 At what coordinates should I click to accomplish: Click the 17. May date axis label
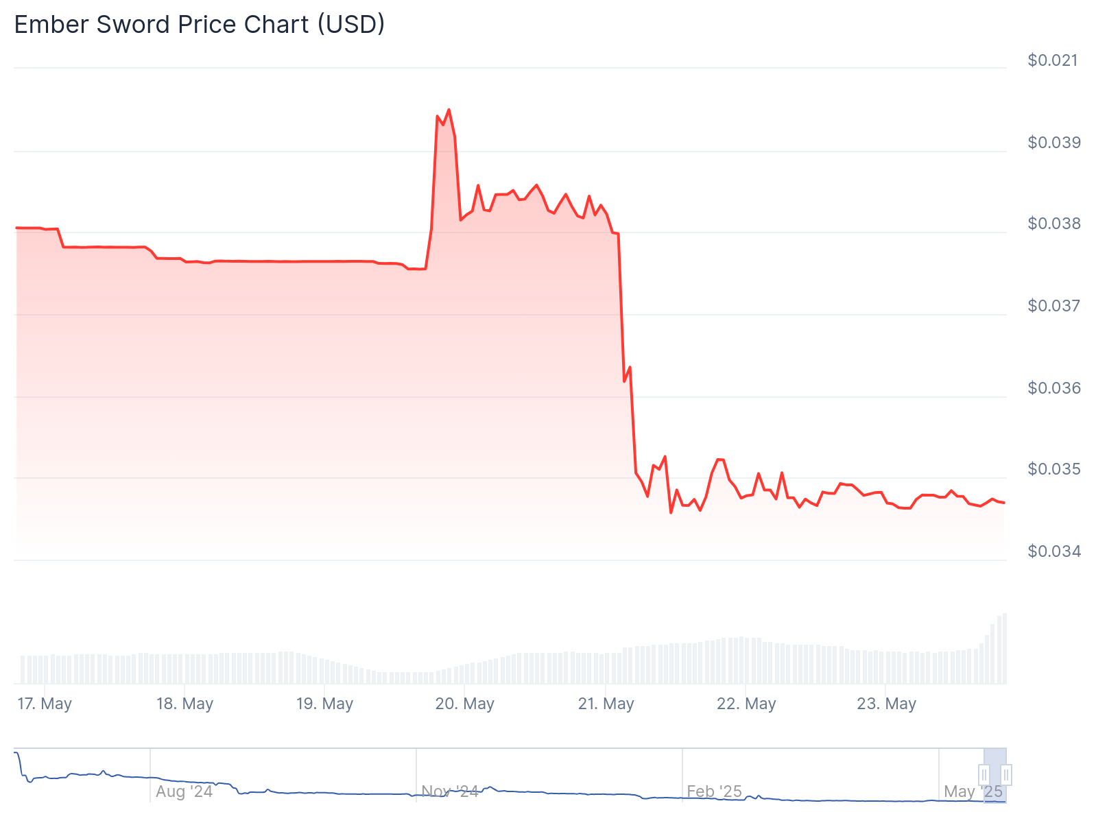(45, 704)
